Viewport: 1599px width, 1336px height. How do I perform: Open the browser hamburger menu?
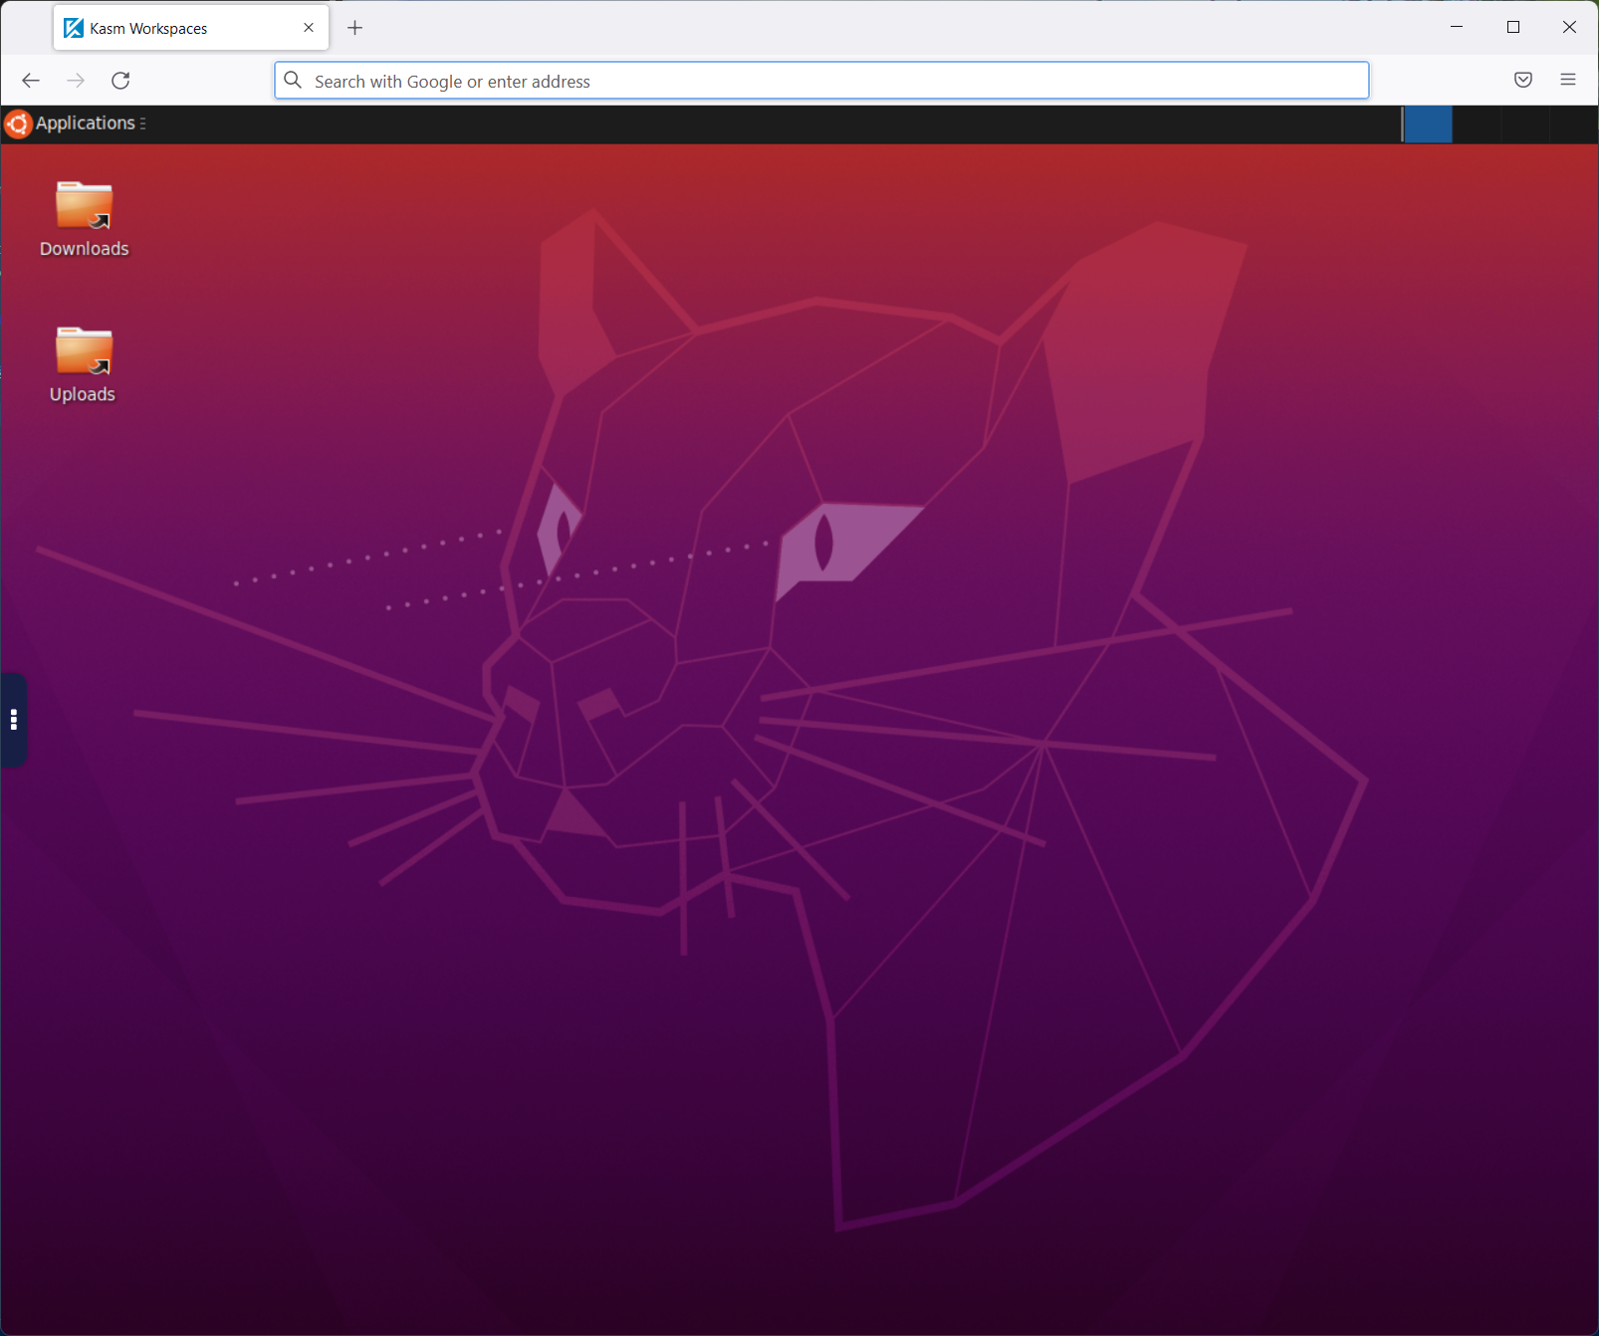tap(1568, 80)
